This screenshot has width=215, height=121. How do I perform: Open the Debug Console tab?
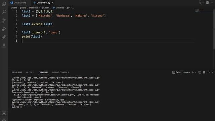click(60, 72)
